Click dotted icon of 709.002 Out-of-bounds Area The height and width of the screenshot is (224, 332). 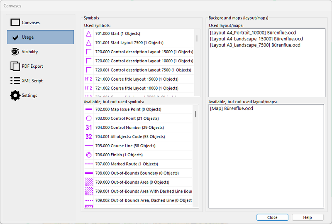click(x=89, y=200)
